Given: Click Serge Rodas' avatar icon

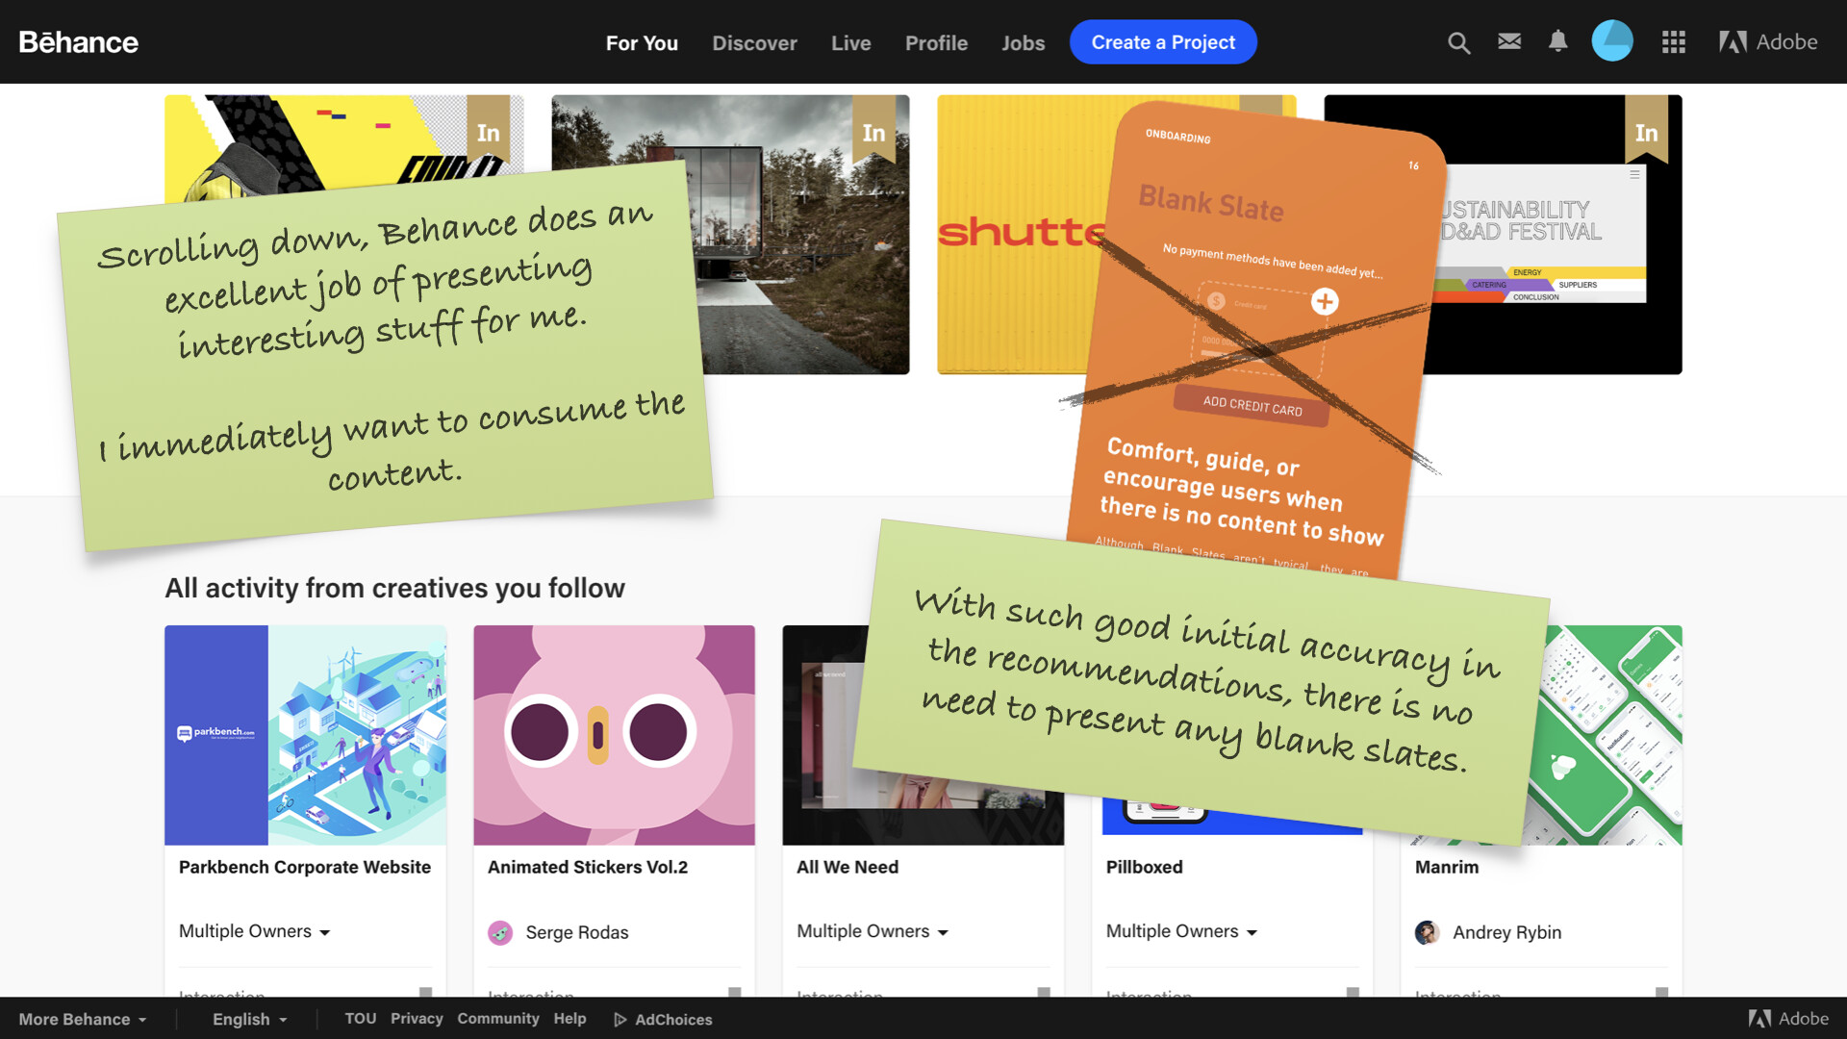Looking at the screenshot, I should click(x=500, y=932).
